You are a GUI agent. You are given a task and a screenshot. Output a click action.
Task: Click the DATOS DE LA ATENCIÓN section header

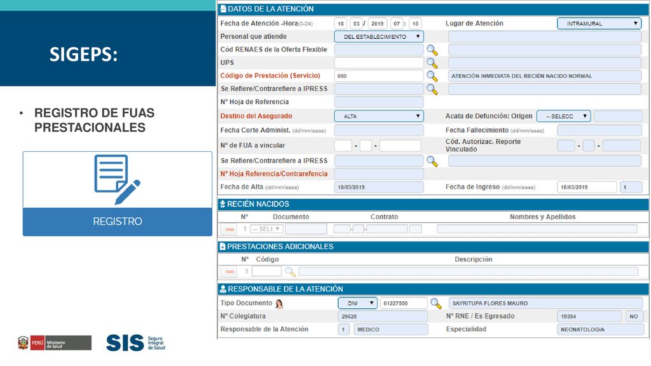pos(433,9)
